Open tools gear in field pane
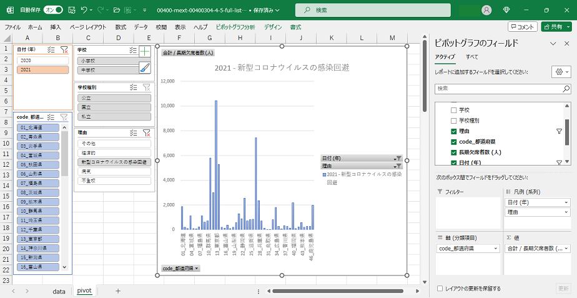Screen dimensions: 577x298 560,72
